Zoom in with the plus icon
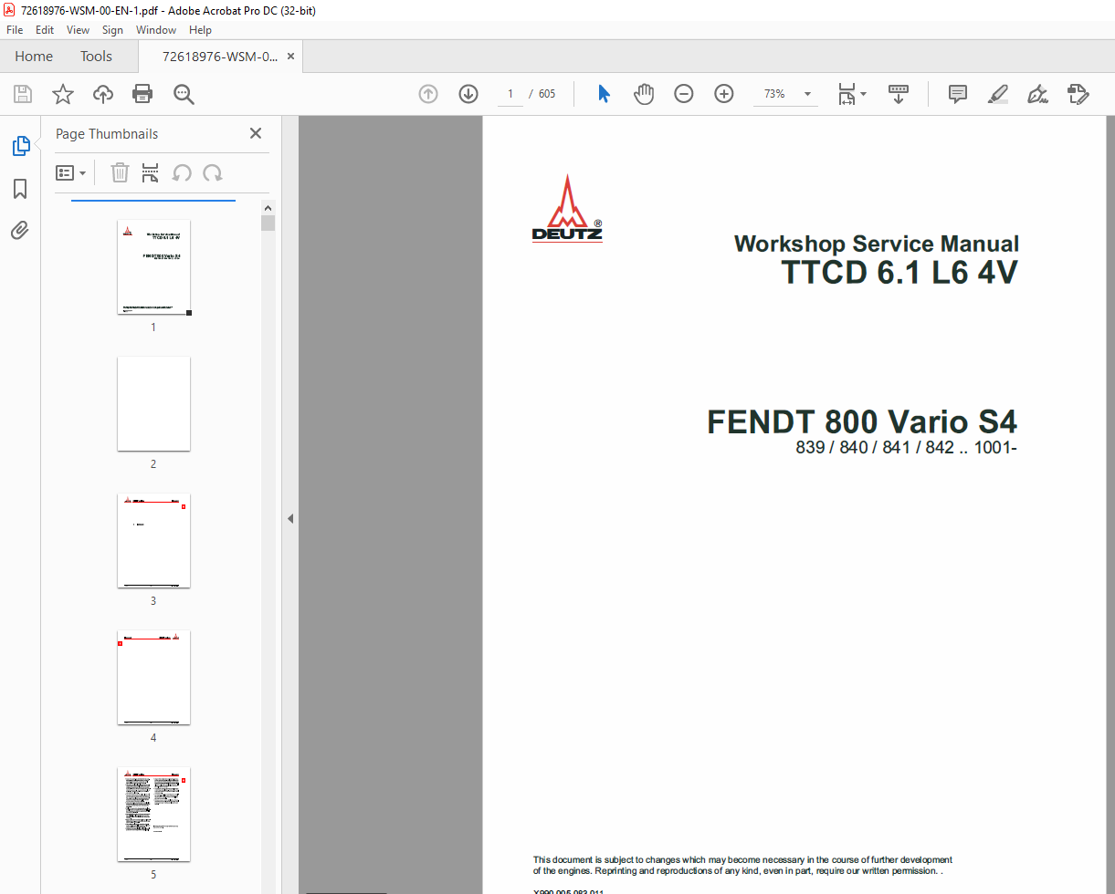Screen dimensions: 1115x894 click(x=724, y=94)
